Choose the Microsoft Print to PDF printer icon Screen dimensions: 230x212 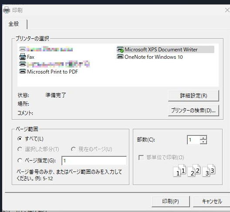point(23,71)
